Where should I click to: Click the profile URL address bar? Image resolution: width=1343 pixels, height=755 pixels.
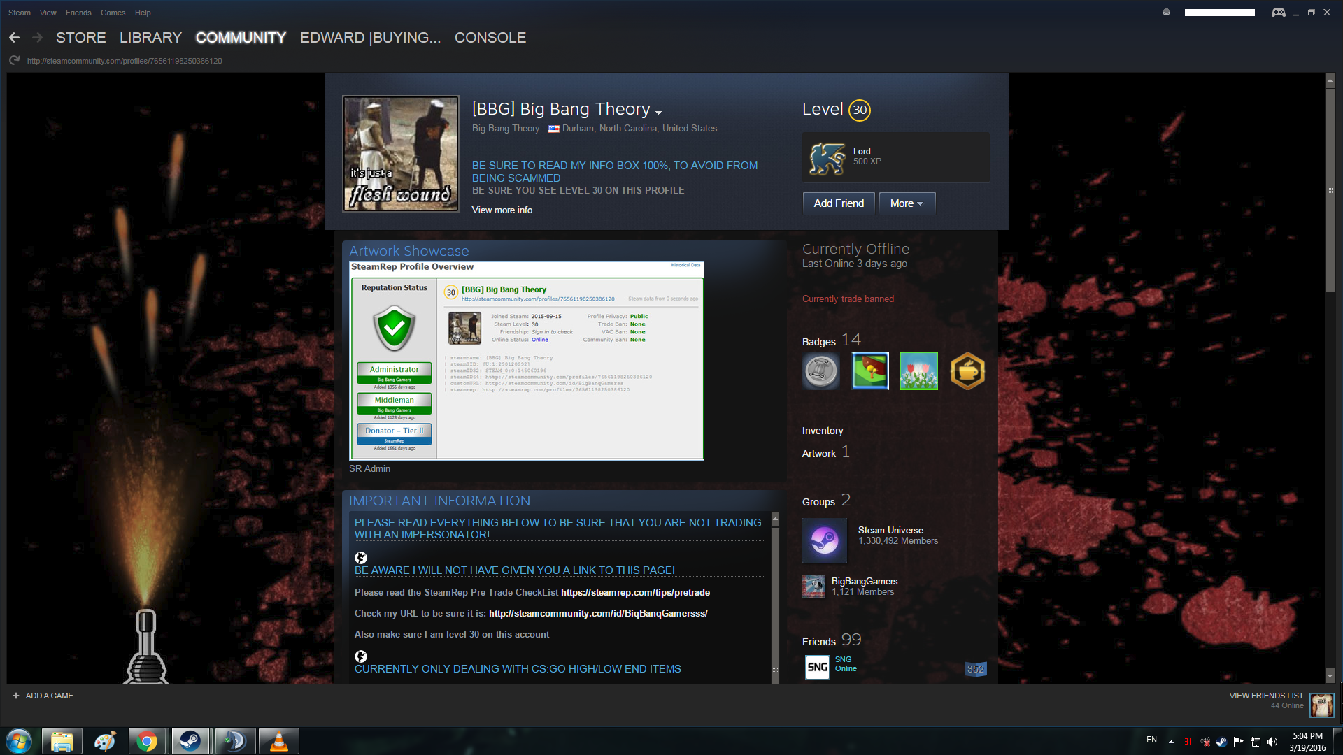(125, 61)
